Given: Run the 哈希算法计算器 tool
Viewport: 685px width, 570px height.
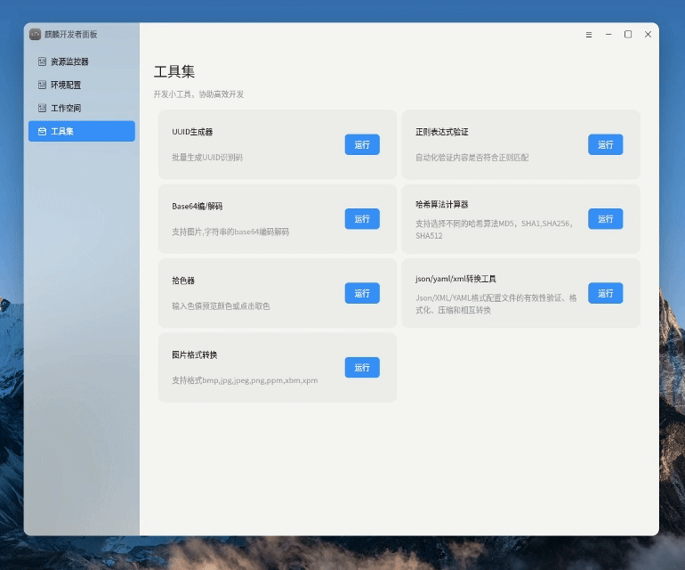Looking at the screenshot, I should pyautogui.click(x=605, y=219).
